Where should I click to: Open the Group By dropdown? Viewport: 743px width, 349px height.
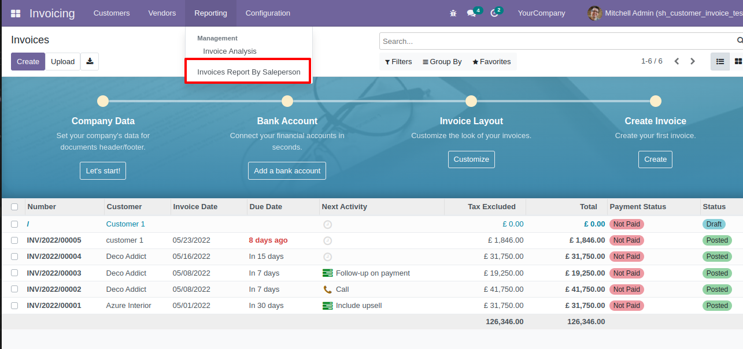[442, 62]
